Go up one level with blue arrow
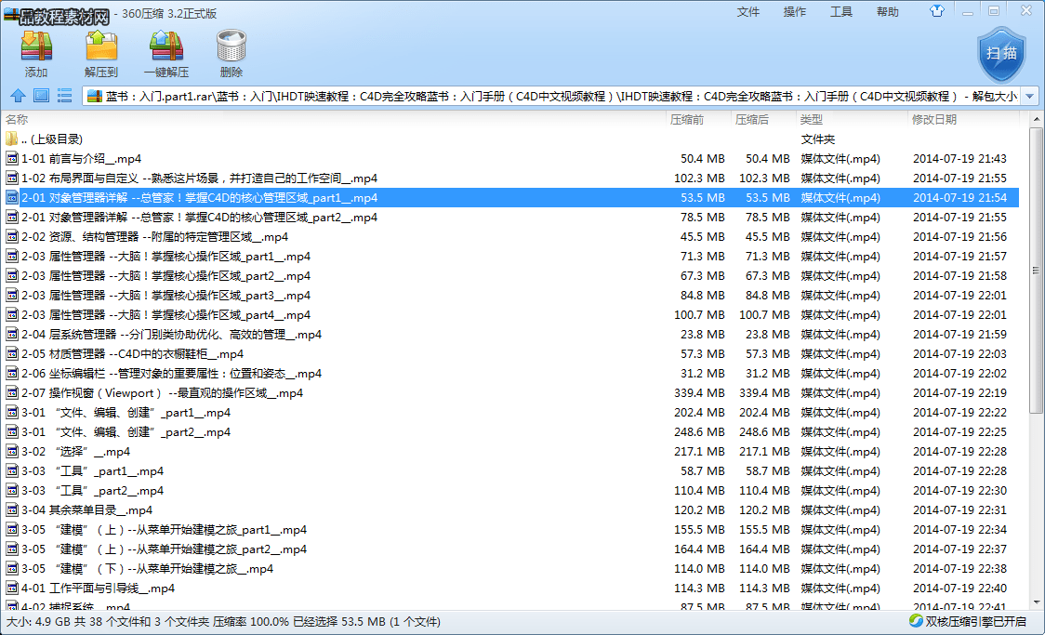 [18, 95]
